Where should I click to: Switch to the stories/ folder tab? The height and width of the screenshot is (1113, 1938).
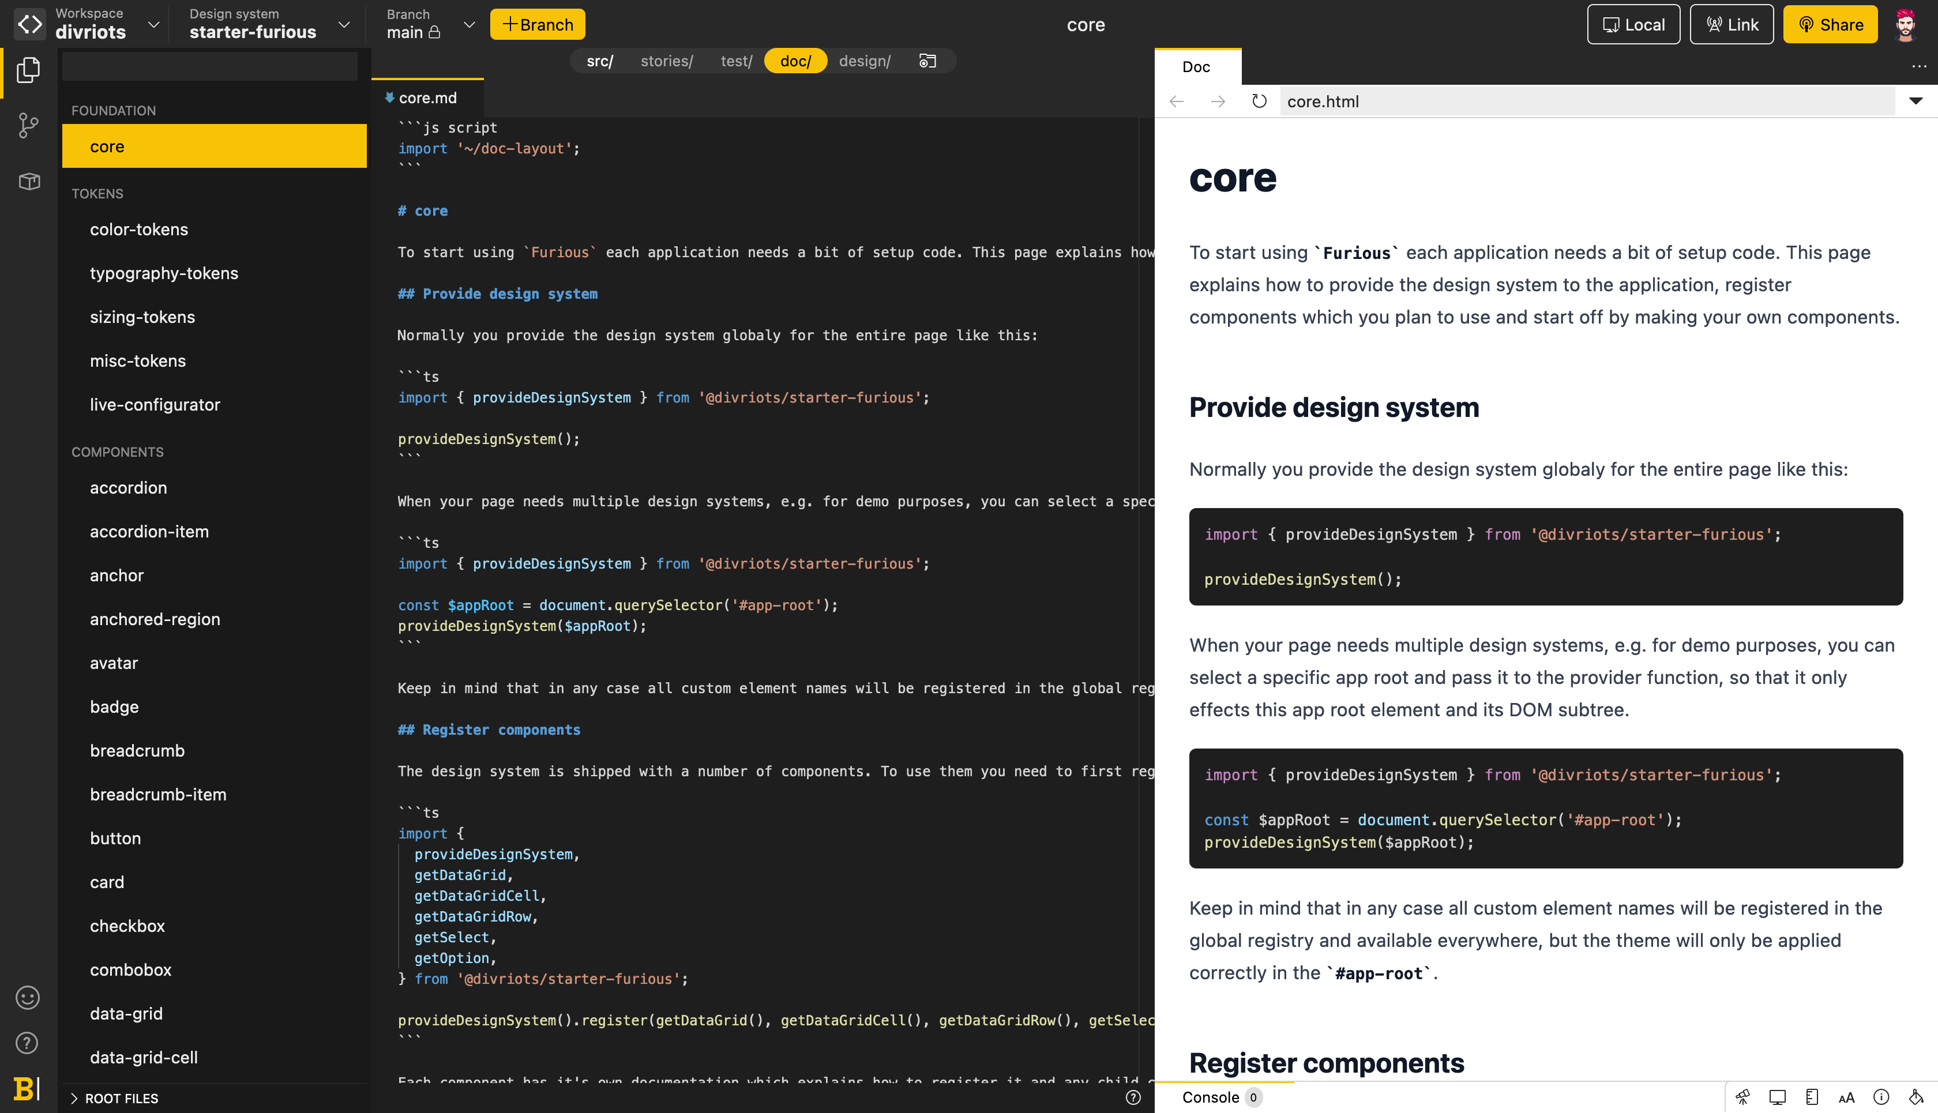pos(666,61)
